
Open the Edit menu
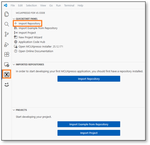[x=20, y=5]
